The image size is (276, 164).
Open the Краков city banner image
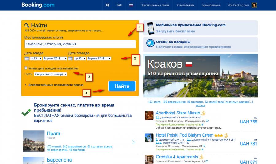[x=200, y=76]
